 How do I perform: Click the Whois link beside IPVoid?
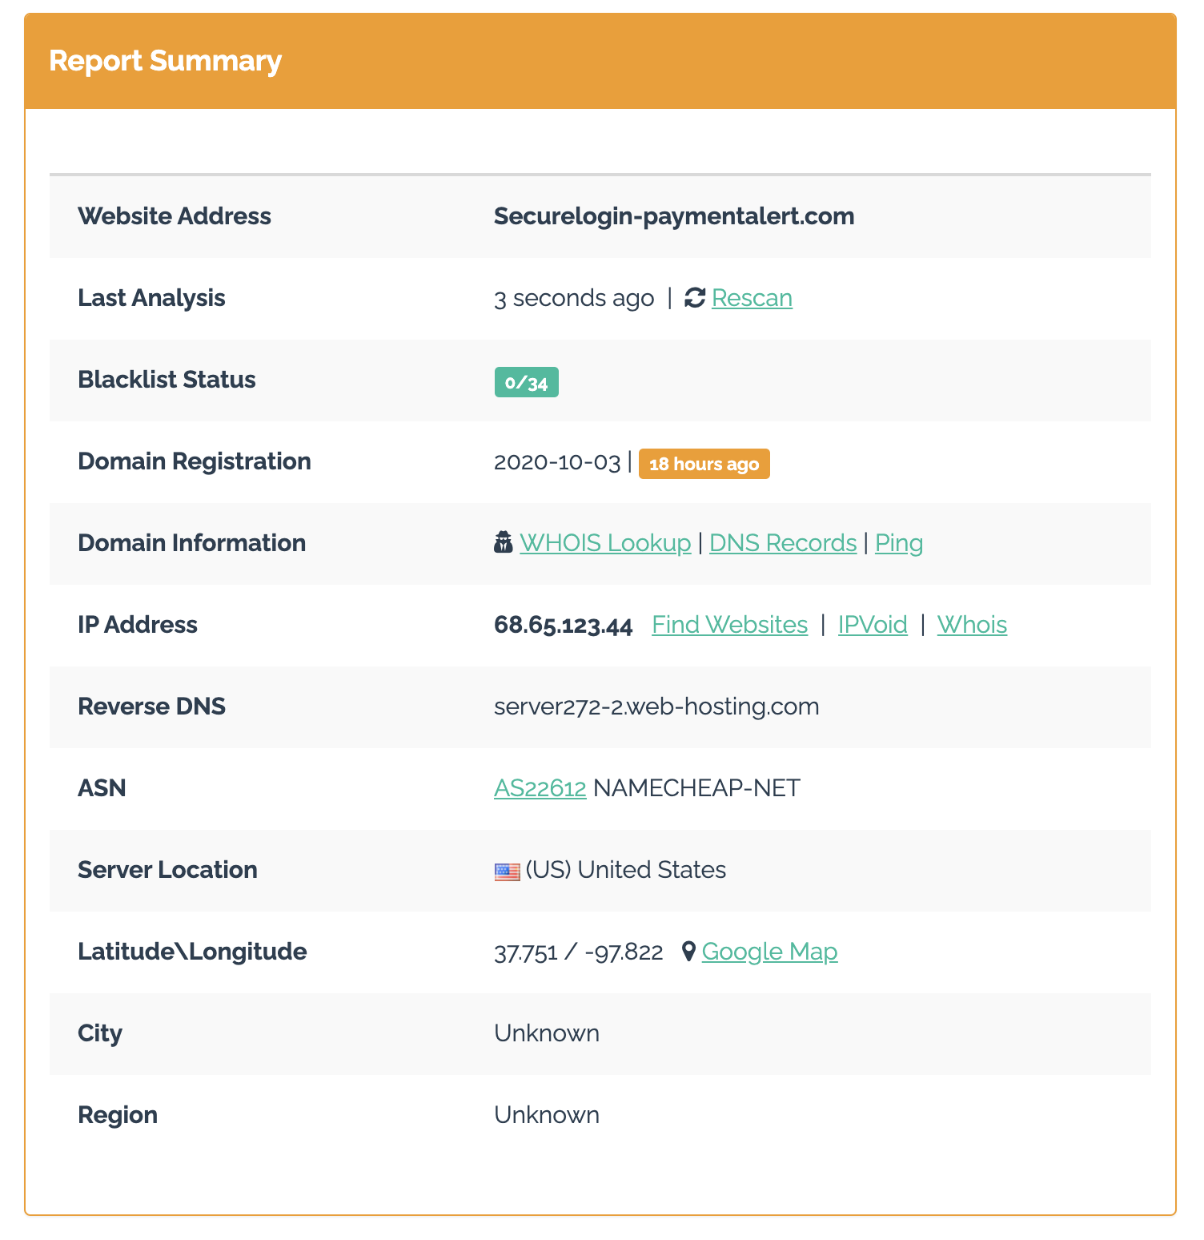click(x=972, y=625)
